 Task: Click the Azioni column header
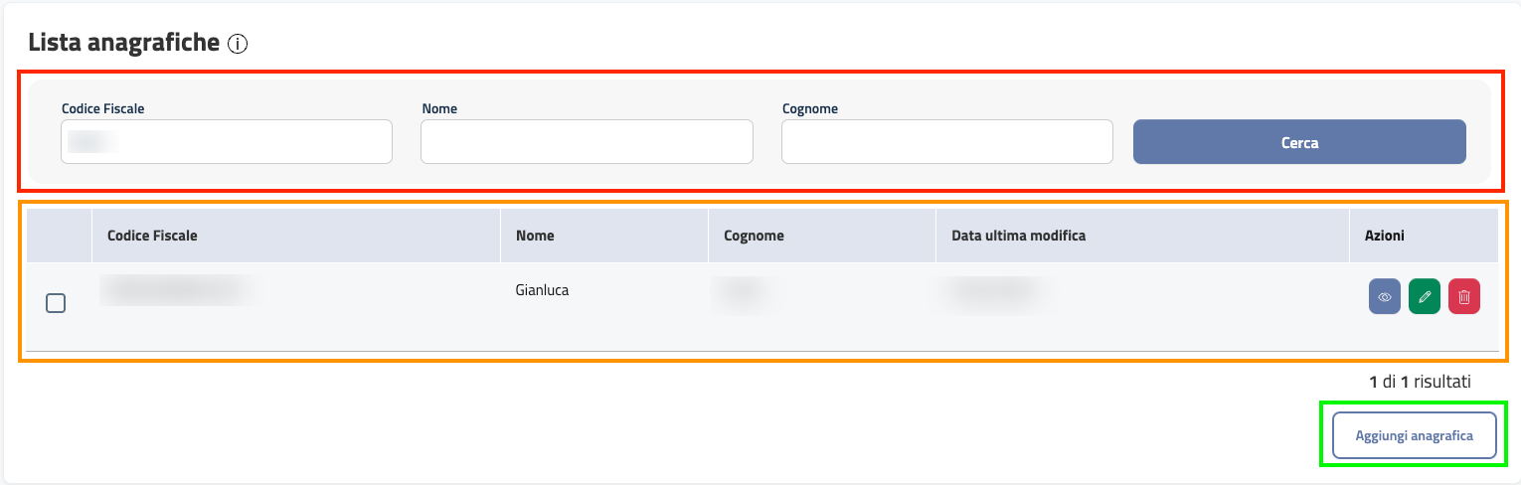tap(1384, 236)
